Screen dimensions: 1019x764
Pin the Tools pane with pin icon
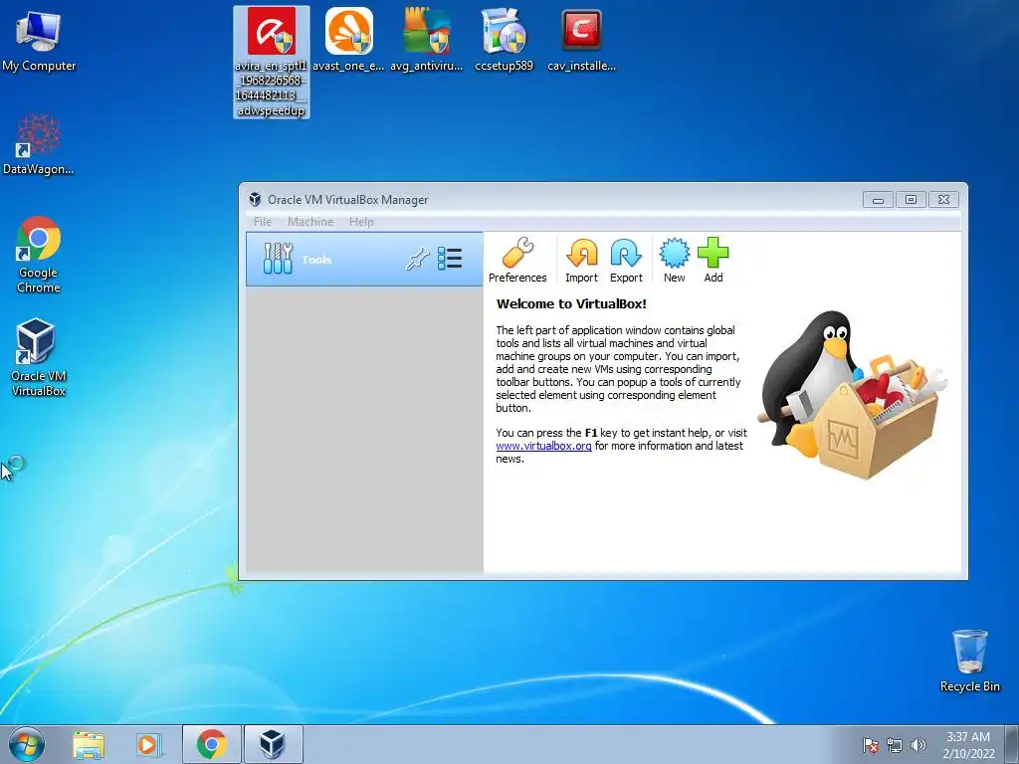pos(417,259)
